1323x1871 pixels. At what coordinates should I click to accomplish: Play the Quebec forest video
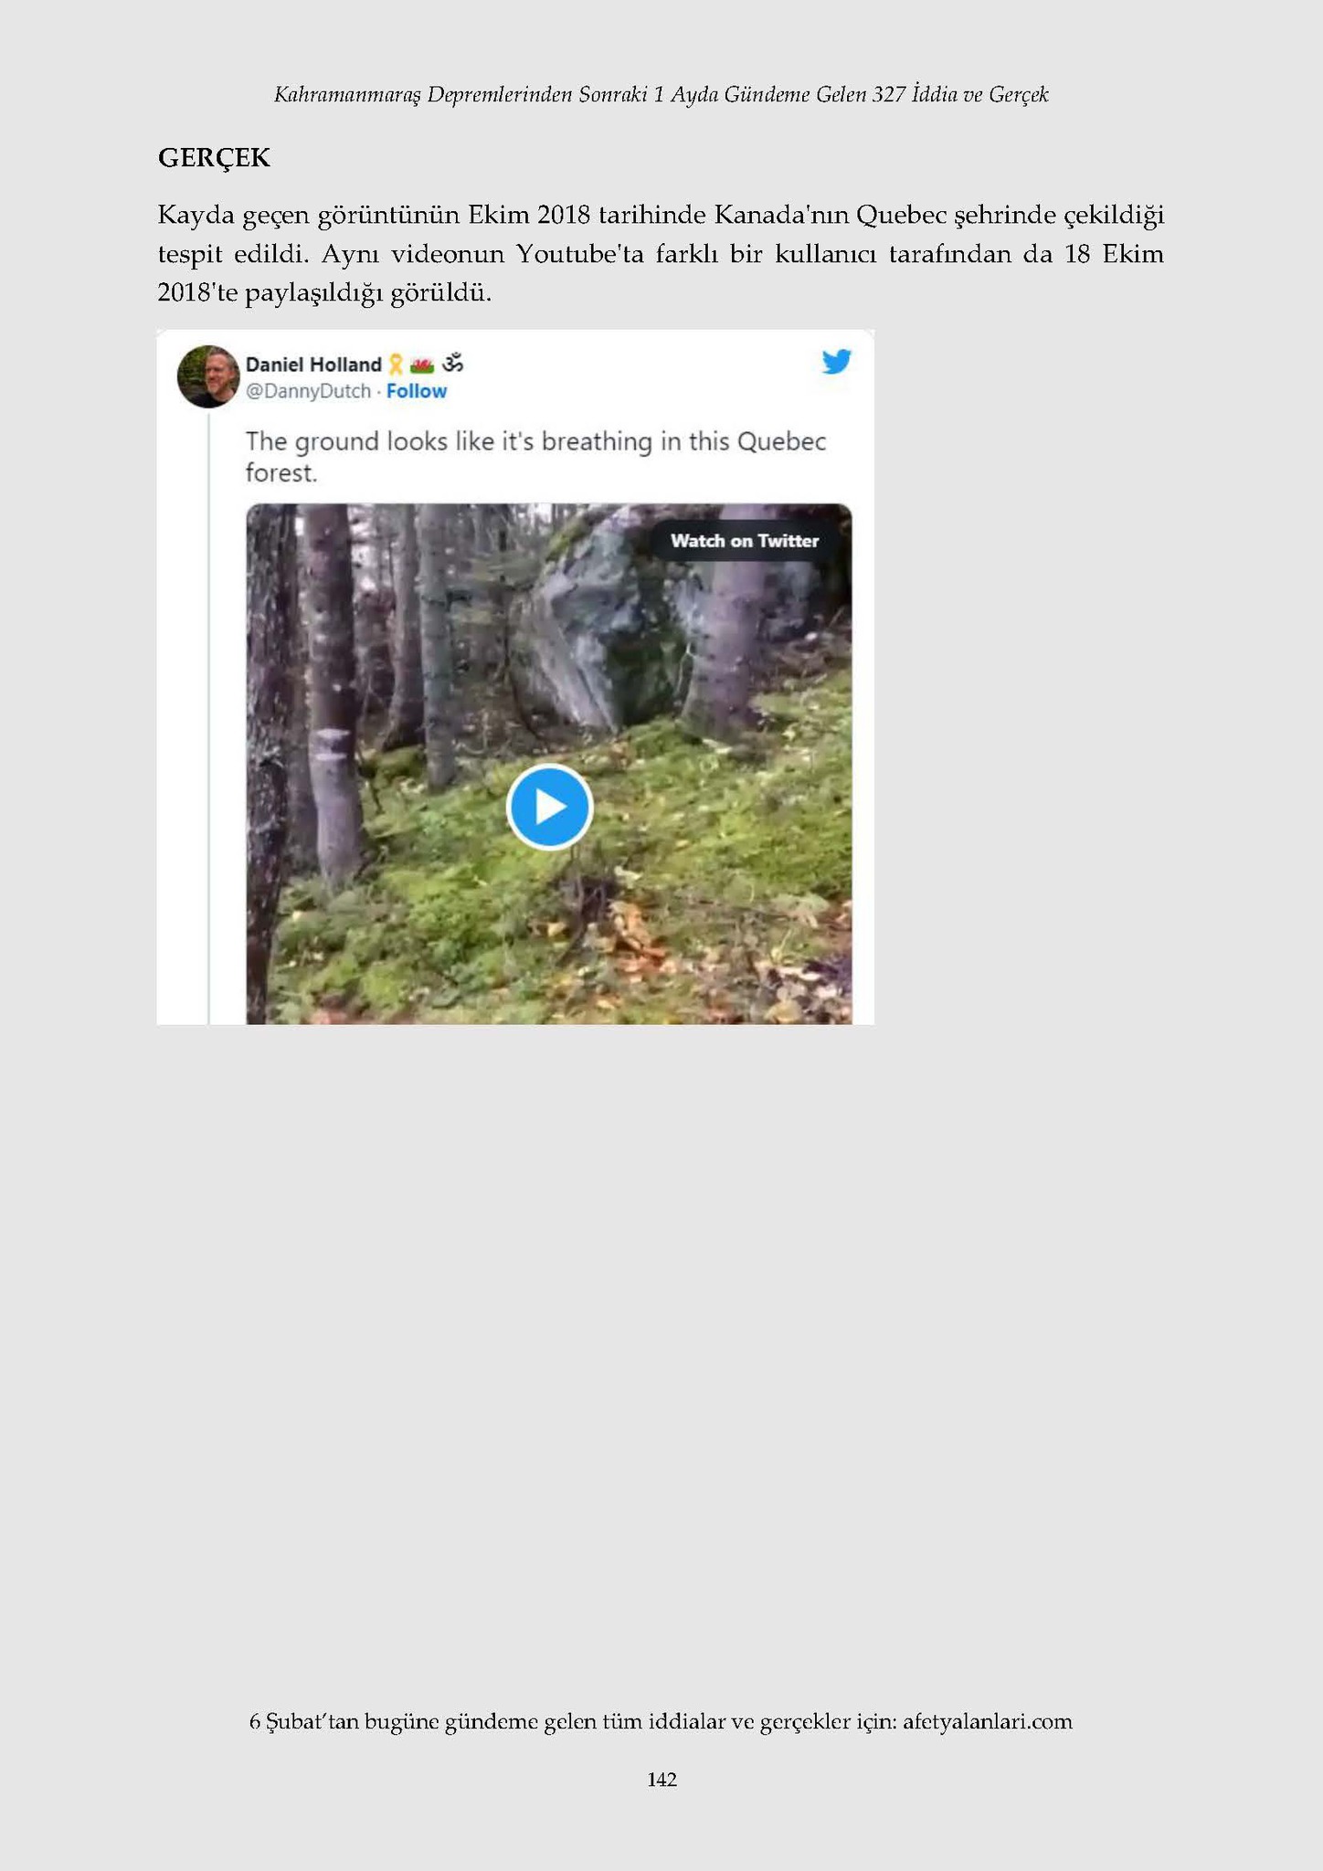[549, 807]
